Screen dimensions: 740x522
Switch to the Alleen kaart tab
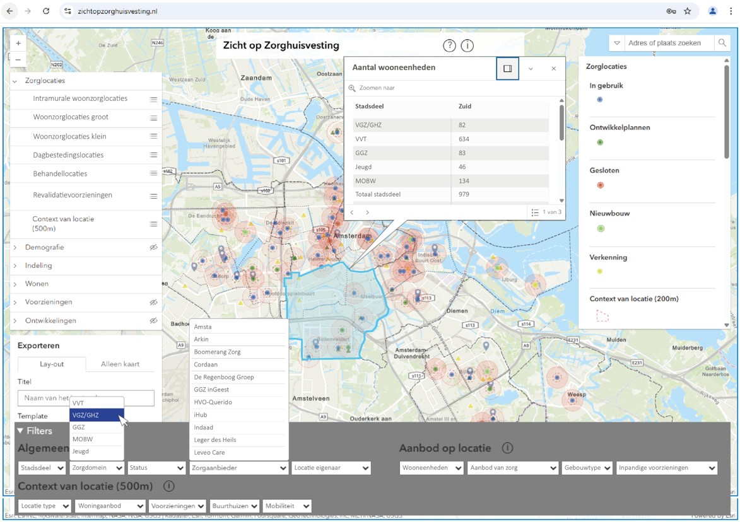[120, 364]
